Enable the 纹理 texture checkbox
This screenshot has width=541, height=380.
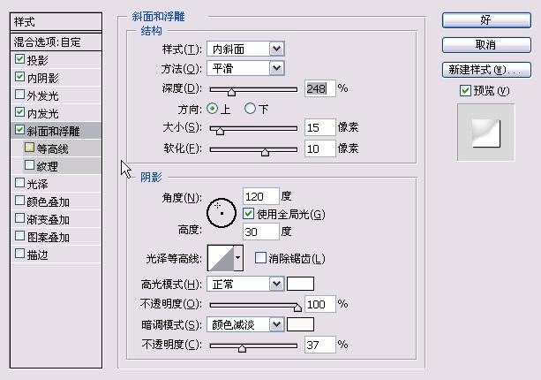[x=29, y=165]
